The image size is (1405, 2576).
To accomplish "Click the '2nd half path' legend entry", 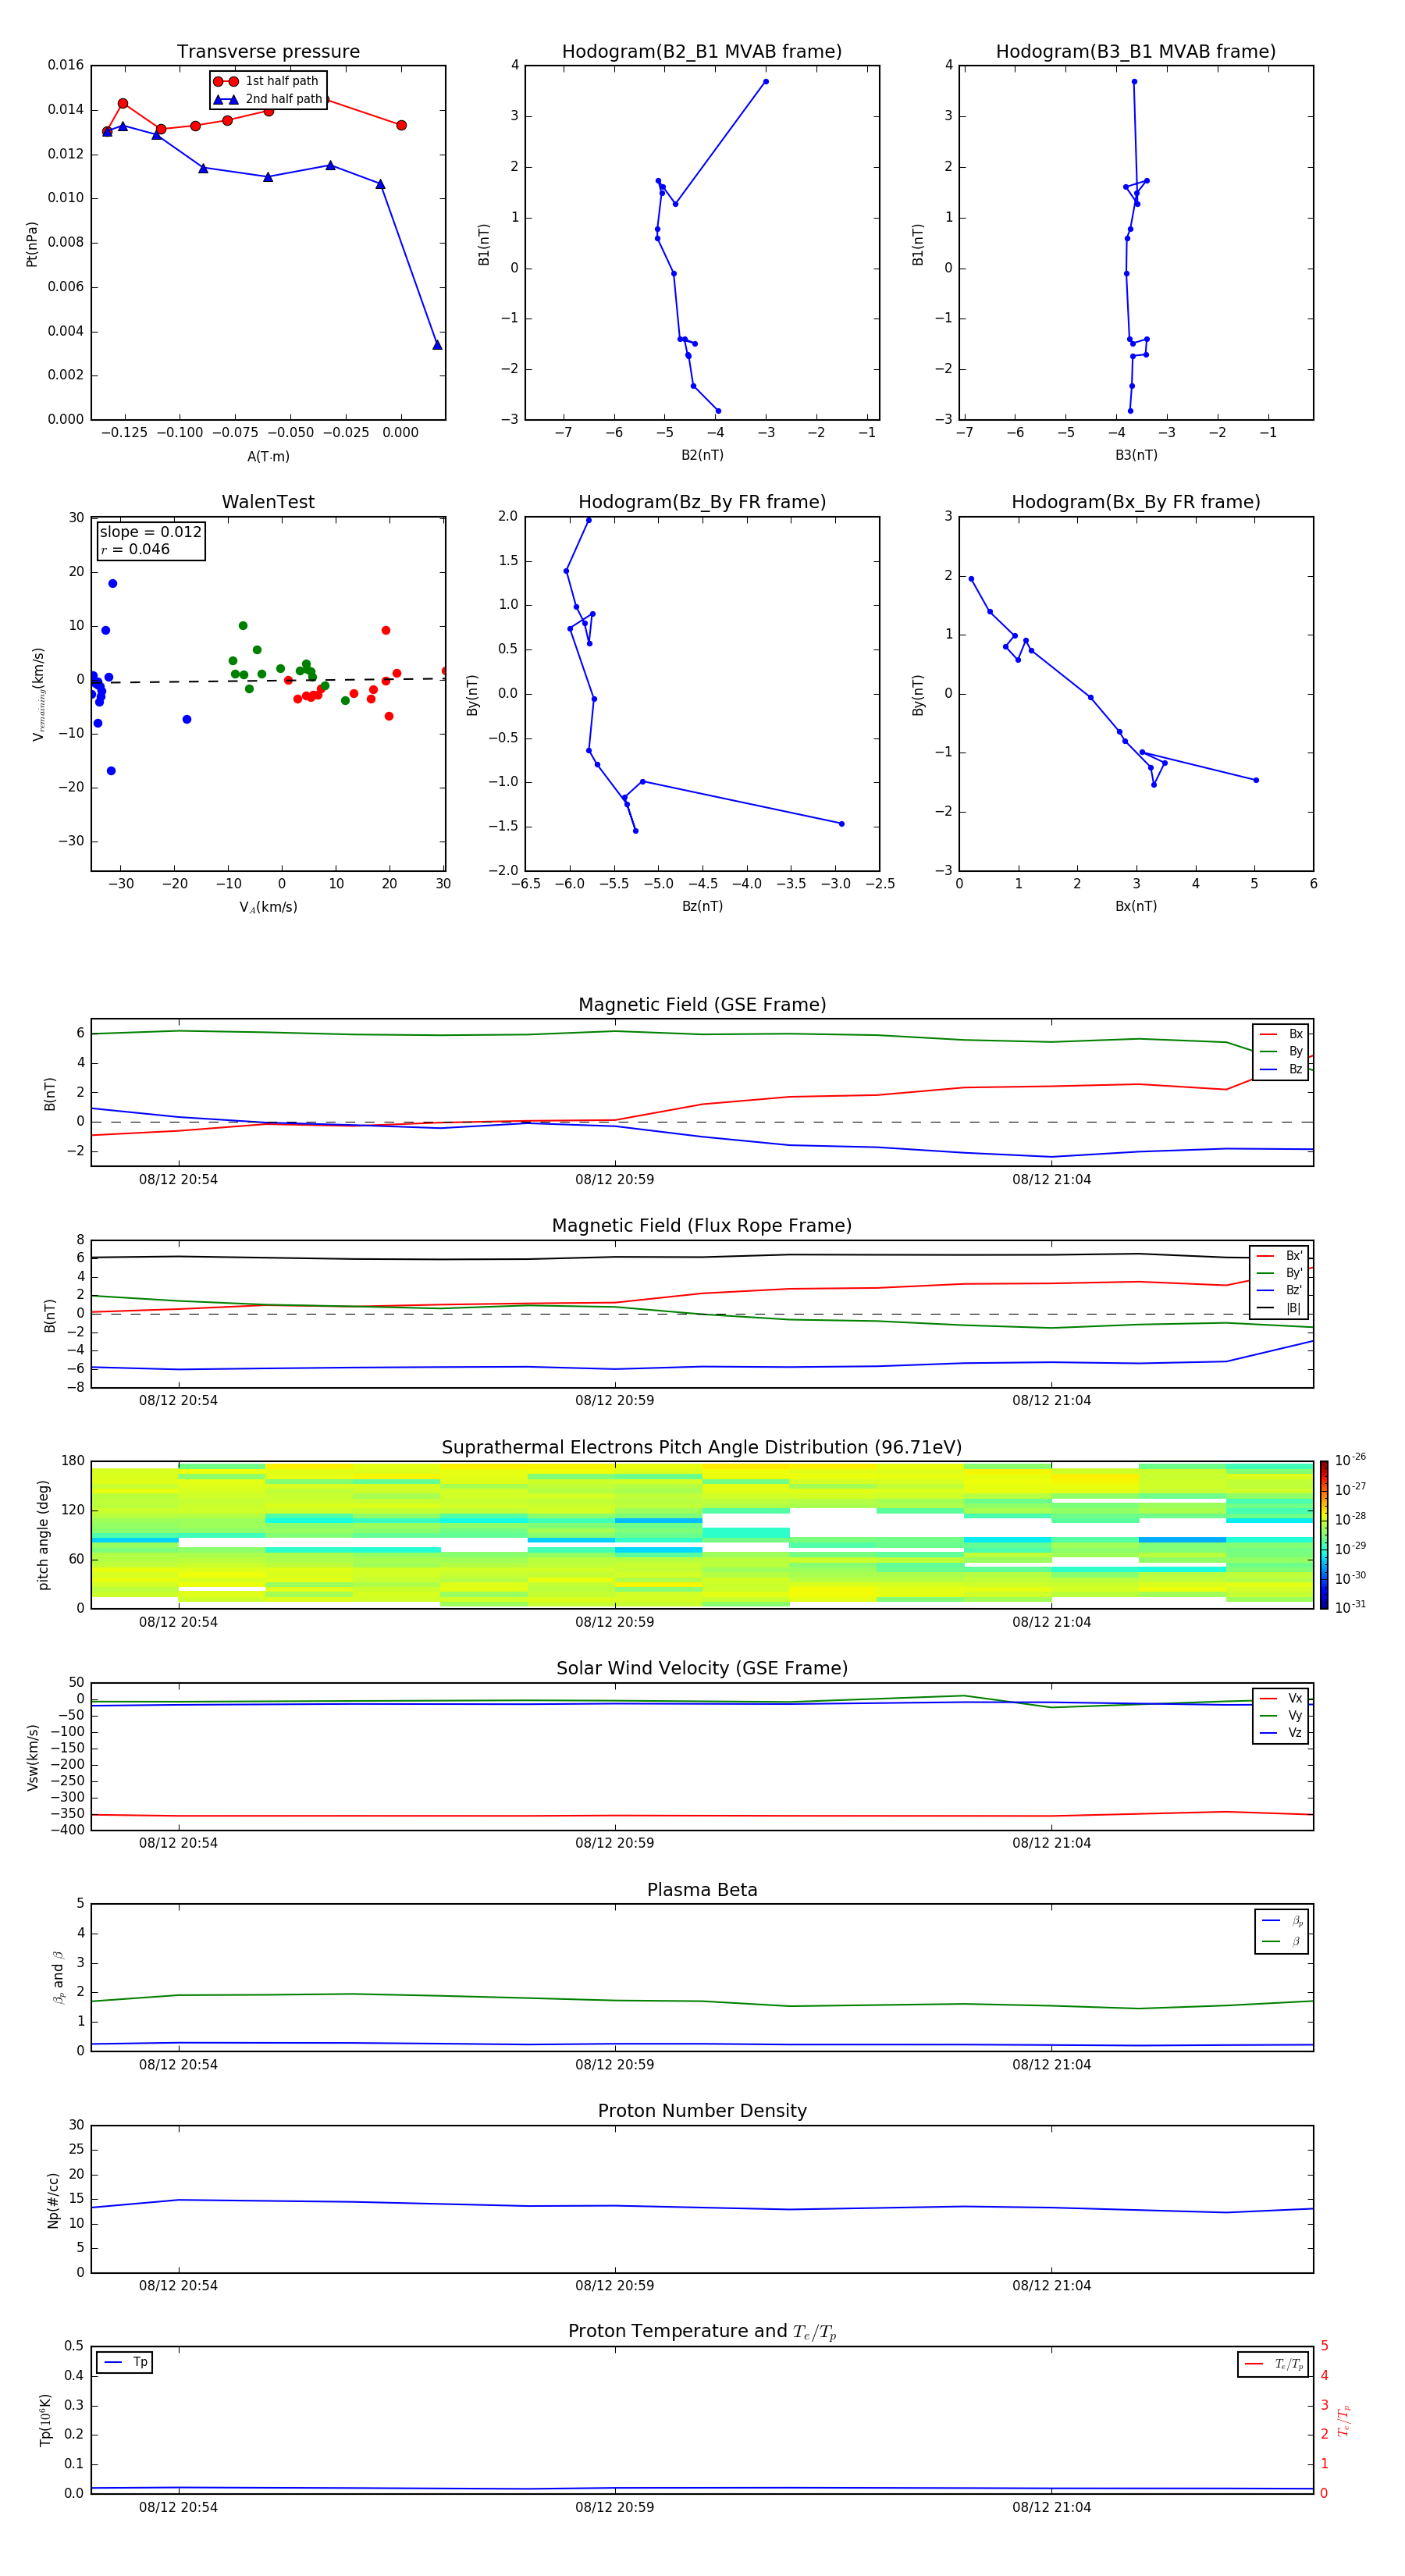I will pyautogui.click(x=268, y=99).
